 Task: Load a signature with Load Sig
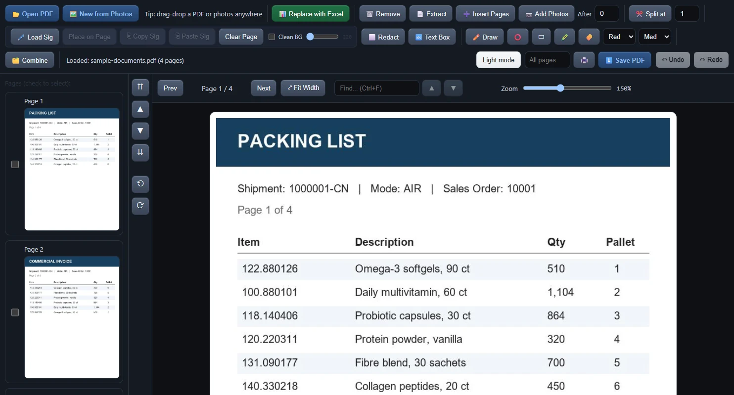tap(35, 37)
